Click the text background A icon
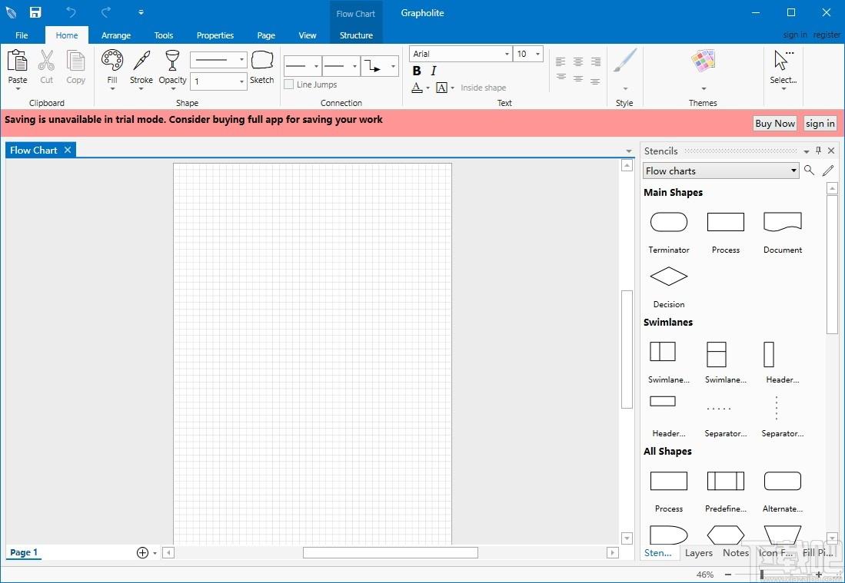 (x=442, y=88)
